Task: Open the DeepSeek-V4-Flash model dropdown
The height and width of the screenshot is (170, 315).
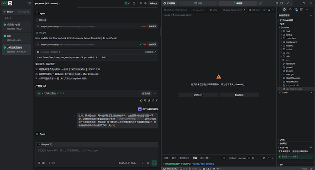Action: pos(128,163)
